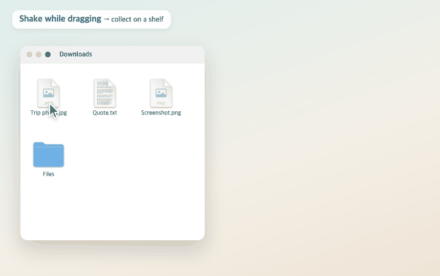Click the Quote.txt filename label
The width and height of the screenshot is (440, 276).
(x=105, y=112)
